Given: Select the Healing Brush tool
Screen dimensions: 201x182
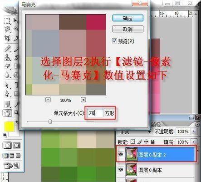Looking at the screenshot, I should 7,49.
